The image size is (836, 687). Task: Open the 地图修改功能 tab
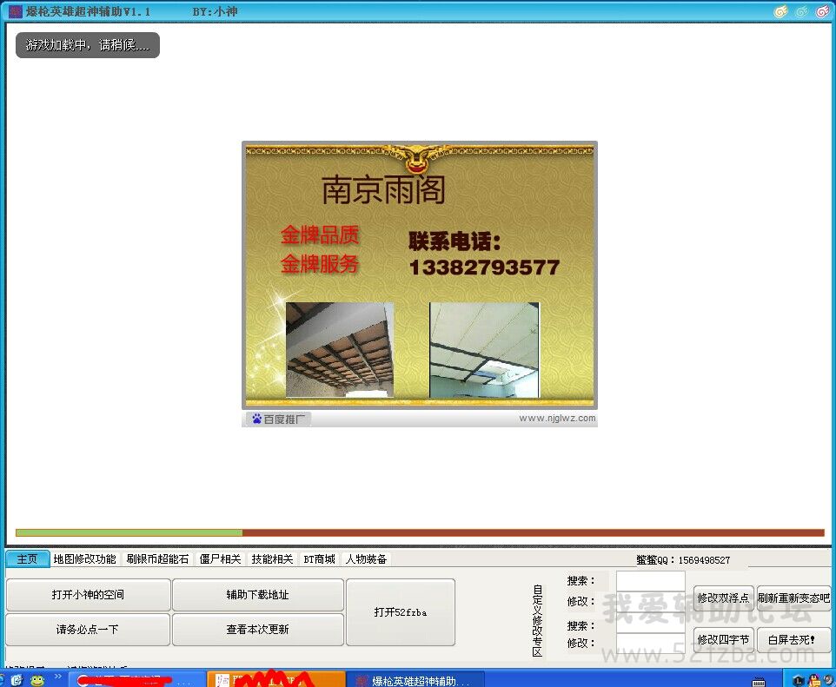click(84, 559)
